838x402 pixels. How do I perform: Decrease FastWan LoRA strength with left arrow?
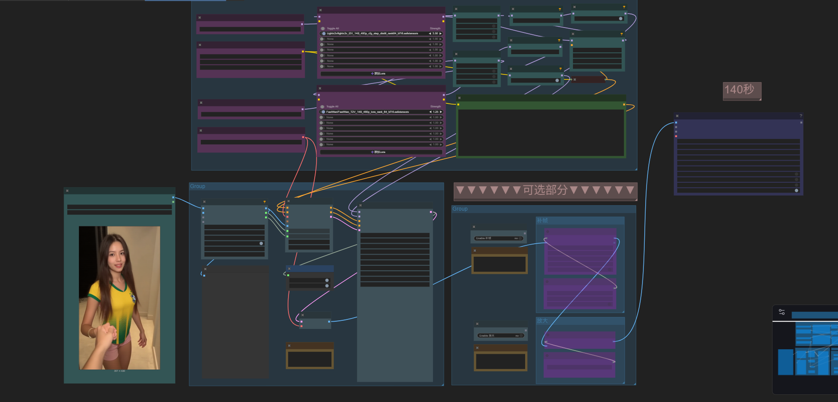[430, 112]
